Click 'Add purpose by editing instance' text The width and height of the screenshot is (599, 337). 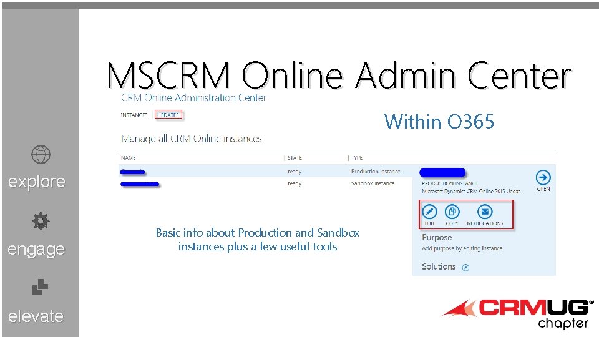(462, 248)
